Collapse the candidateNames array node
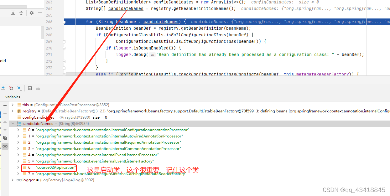 [x=13, y=124]
